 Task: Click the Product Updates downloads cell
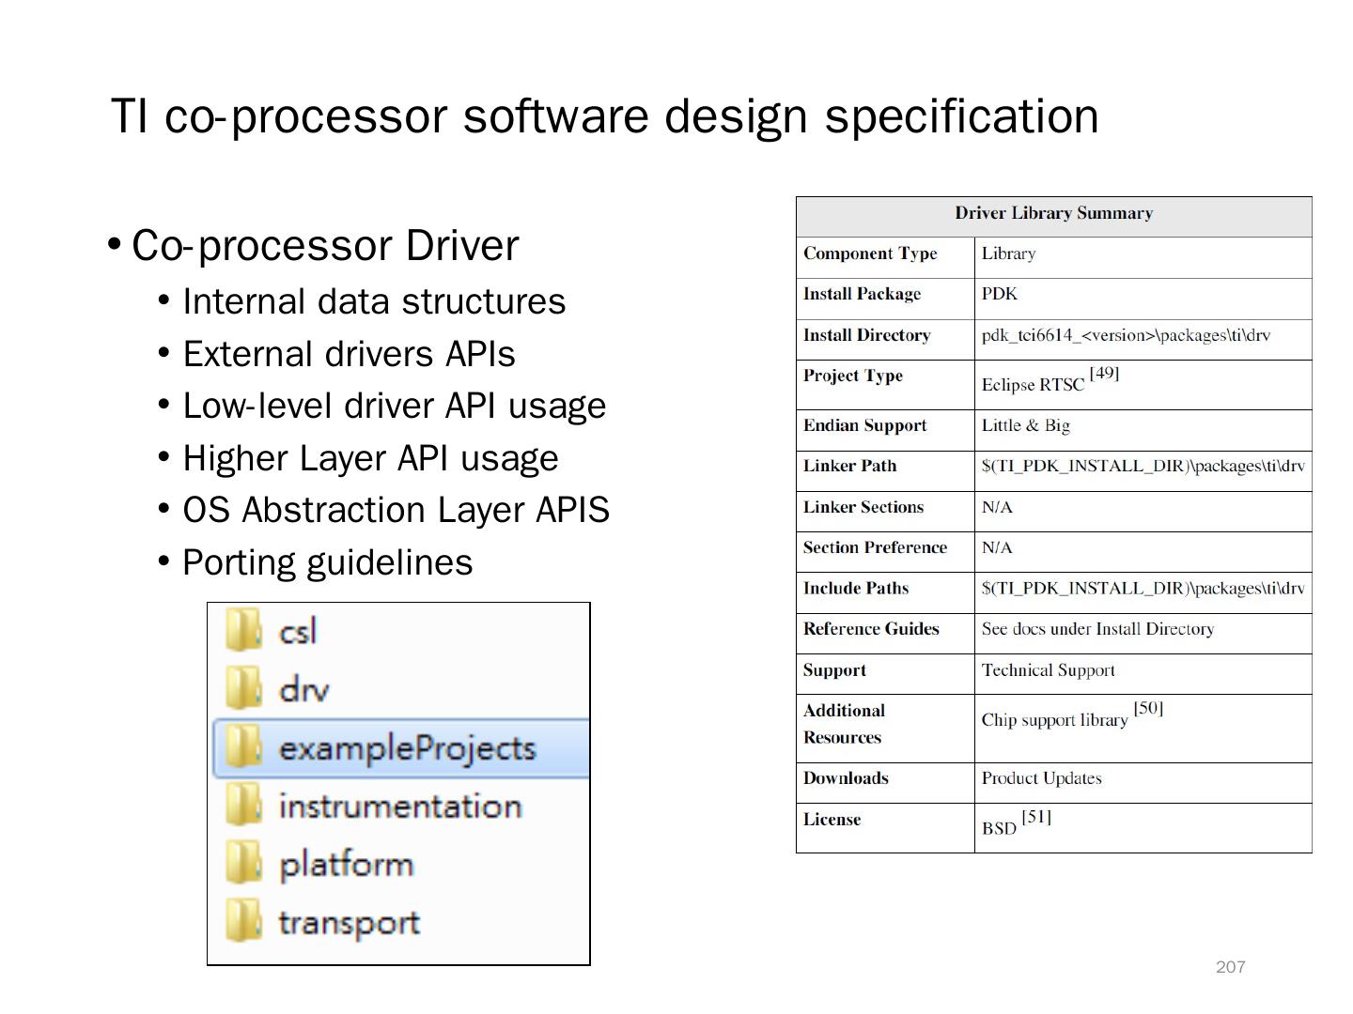1041,778
